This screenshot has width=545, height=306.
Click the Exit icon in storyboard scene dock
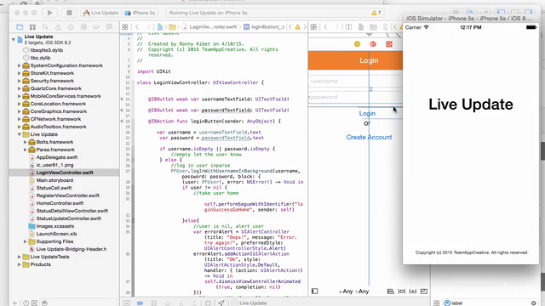[x=389, y=44]
